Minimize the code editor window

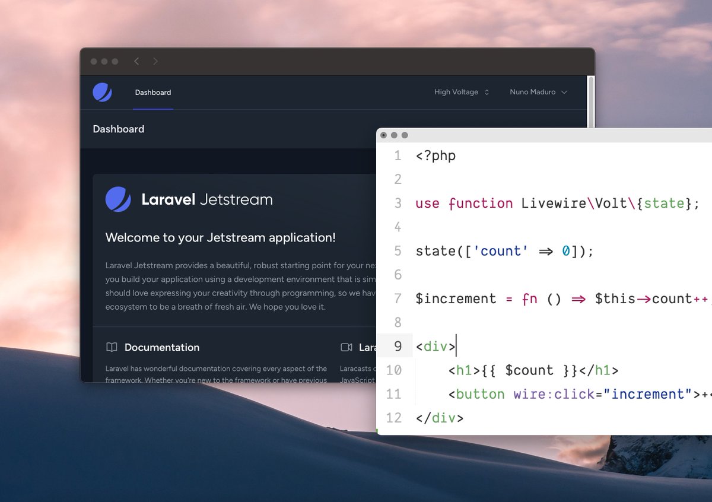pos(394,135)
